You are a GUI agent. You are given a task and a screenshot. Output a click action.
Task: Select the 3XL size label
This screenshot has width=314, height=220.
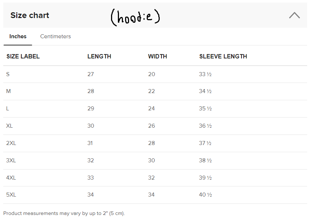pyautogui.click(x=11, y=160)
